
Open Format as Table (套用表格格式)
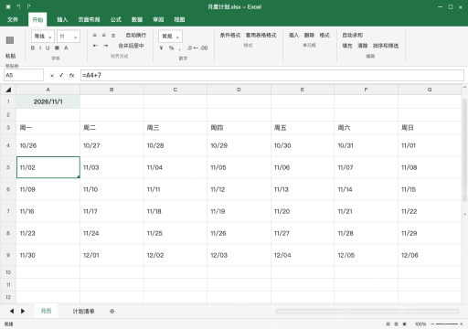tap(261, 36)
